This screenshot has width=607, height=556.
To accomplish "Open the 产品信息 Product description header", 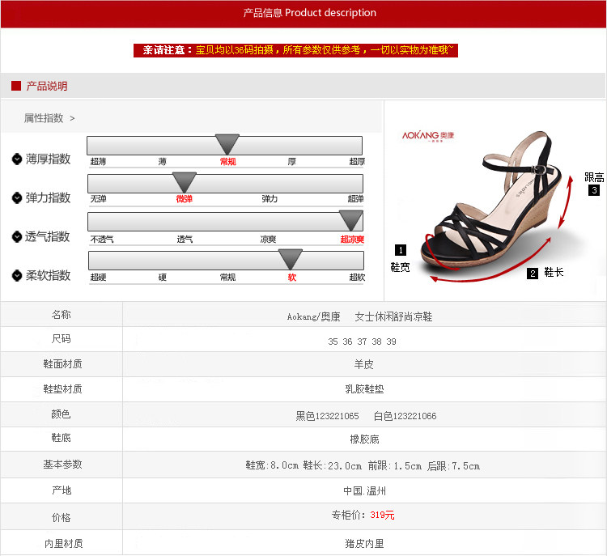I will click(x=309, y=13).
